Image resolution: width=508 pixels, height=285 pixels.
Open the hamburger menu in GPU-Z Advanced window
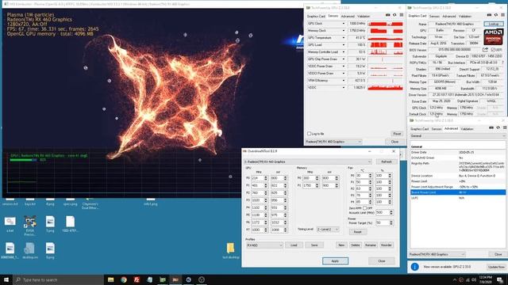pos(505,128)
